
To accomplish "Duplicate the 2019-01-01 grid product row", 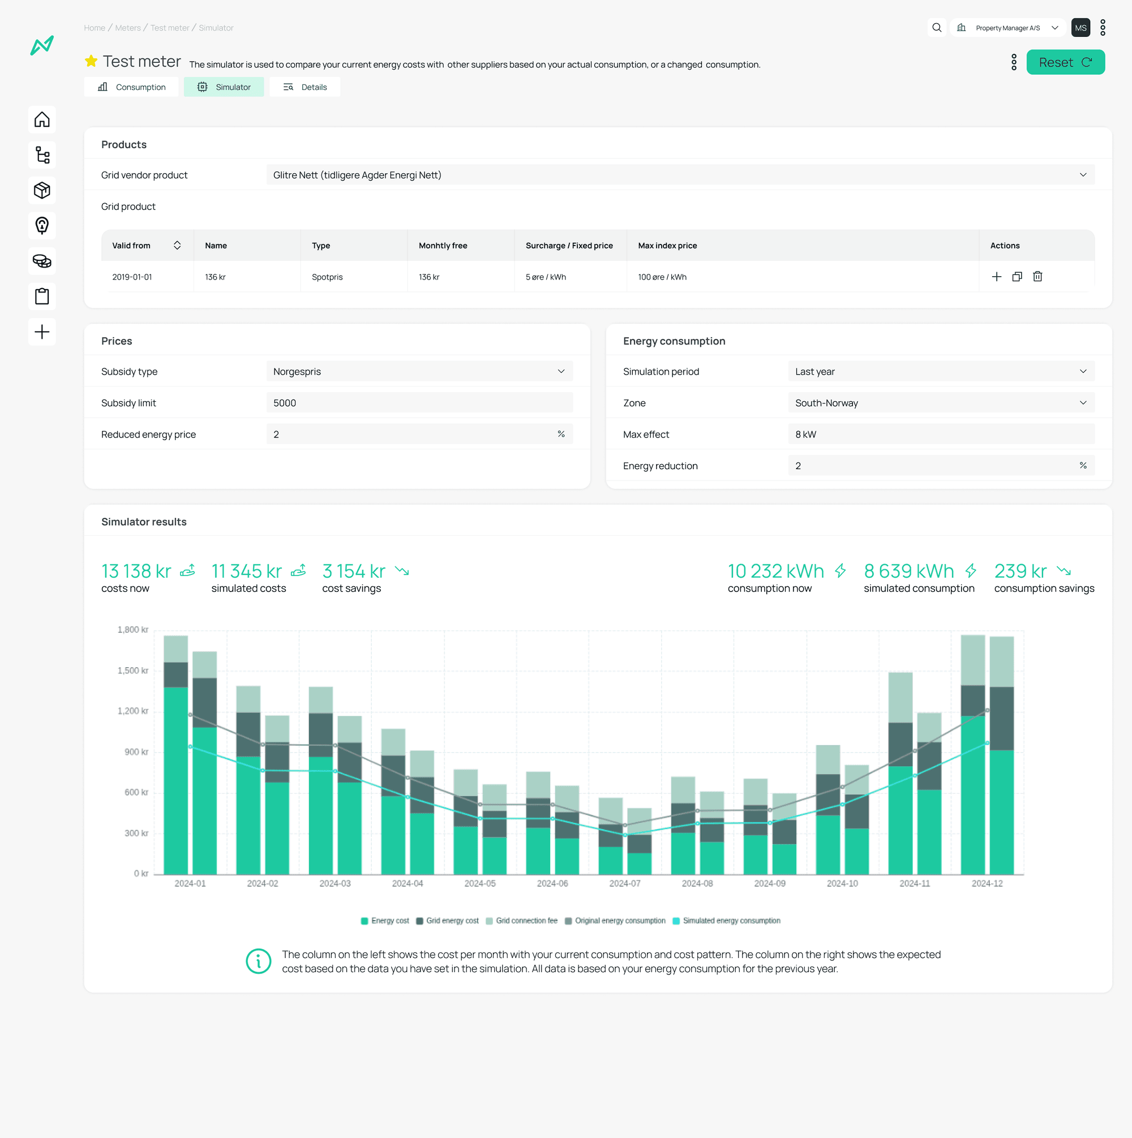I will point(1017,277).
